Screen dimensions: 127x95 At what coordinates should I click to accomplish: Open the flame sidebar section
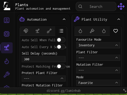click(7, 61)
